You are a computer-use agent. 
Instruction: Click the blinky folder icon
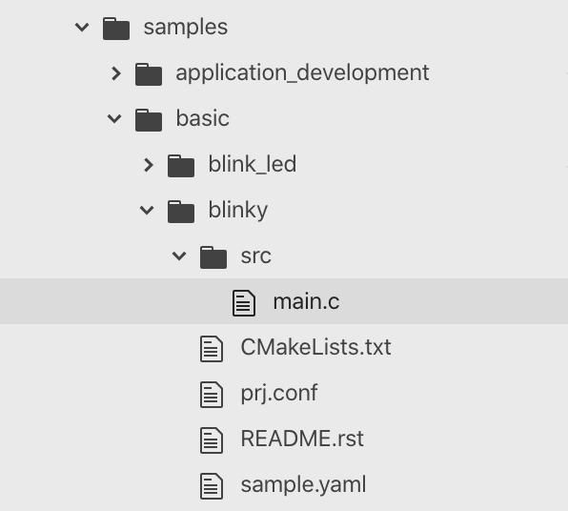pos(181,212)
